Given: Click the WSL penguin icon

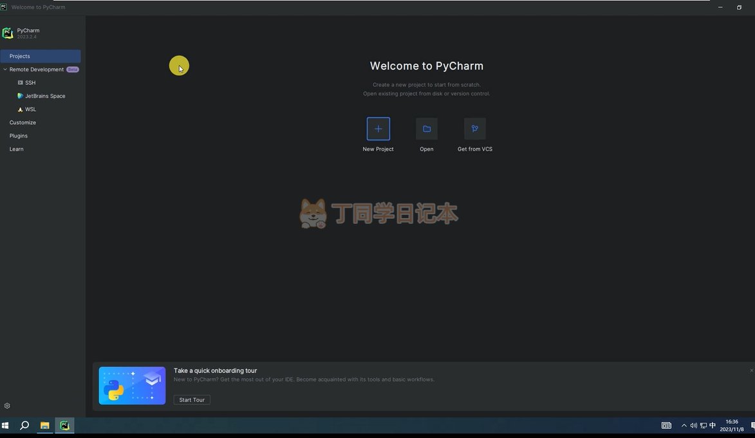Looking at the screenshot, I should [x=20, y=109].
